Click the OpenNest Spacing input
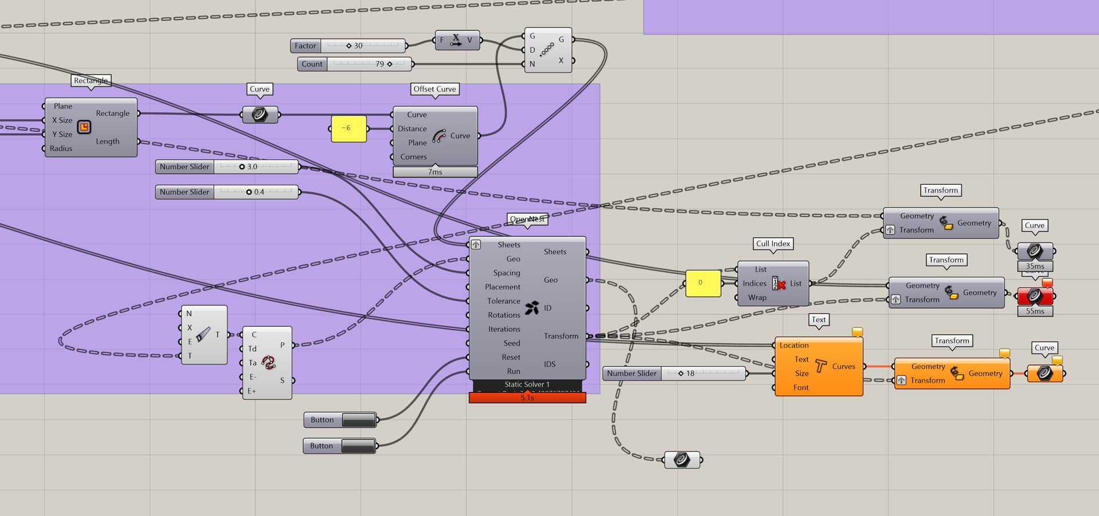 coord(507,273)
